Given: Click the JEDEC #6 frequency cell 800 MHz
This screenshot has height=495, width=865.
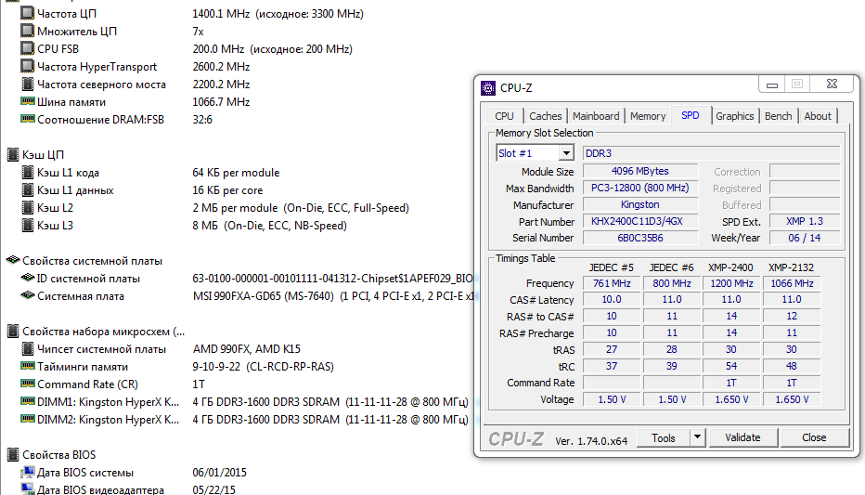Looking at the screenshot, I should coord(671,283).
